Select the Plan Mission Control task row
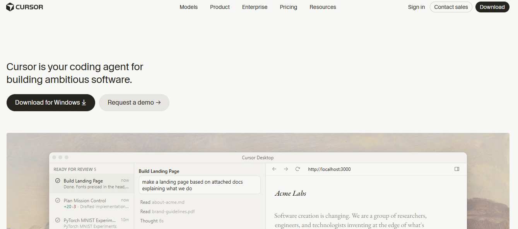Viewport: 518px width, 229px height. [x=92, y=203]
